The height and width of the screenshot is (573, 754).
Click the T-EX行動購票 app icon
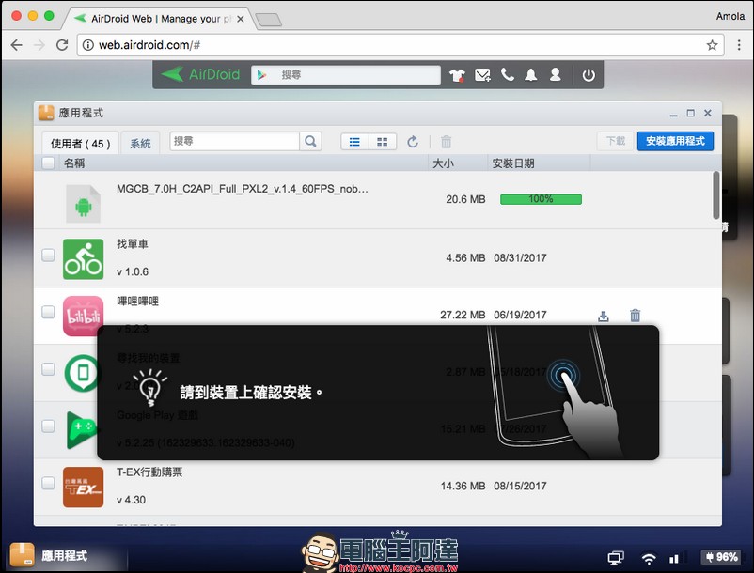click(x=83, y=487)
